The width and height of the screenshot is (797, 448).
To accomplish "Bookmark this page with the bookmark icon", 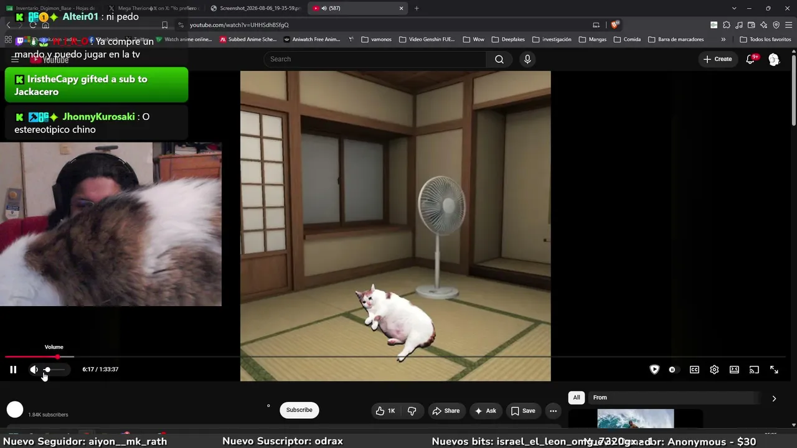I will 164,25.
